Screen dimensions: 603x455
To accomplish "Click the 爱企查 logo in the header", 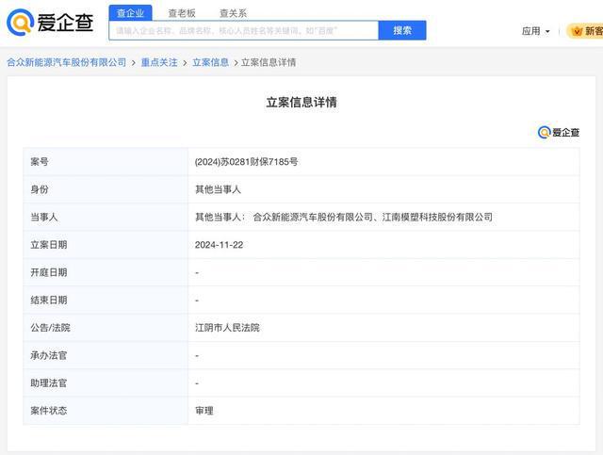I will click(x=50, y=23).
